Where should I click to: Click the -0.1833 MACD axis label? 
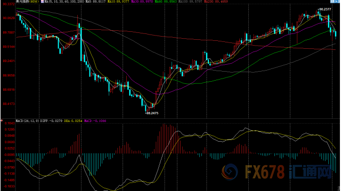pos(9,186)
